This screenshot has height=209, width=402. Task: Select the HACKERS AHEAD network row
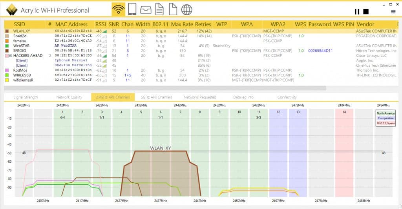[x=201, y=56]
